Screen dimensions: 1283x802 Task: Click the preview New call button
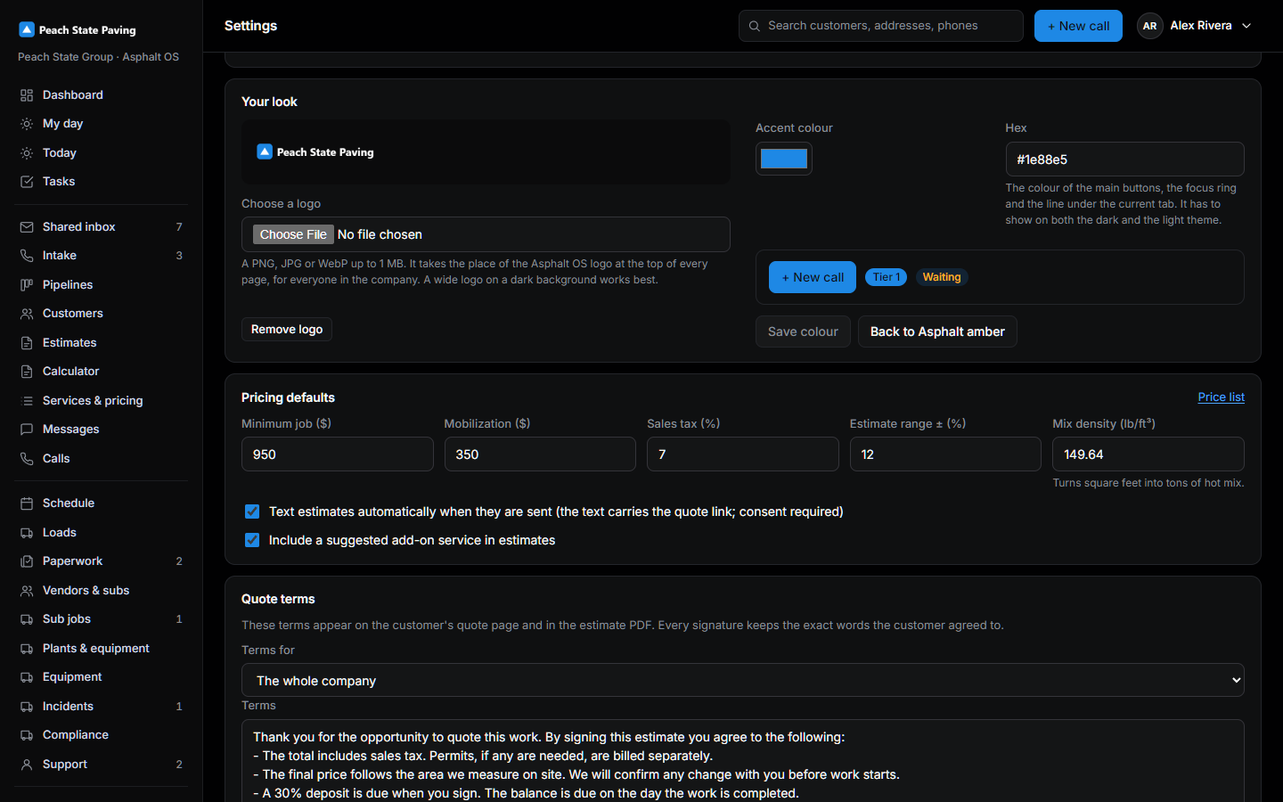pyautogui.click(x=813, y=277)
